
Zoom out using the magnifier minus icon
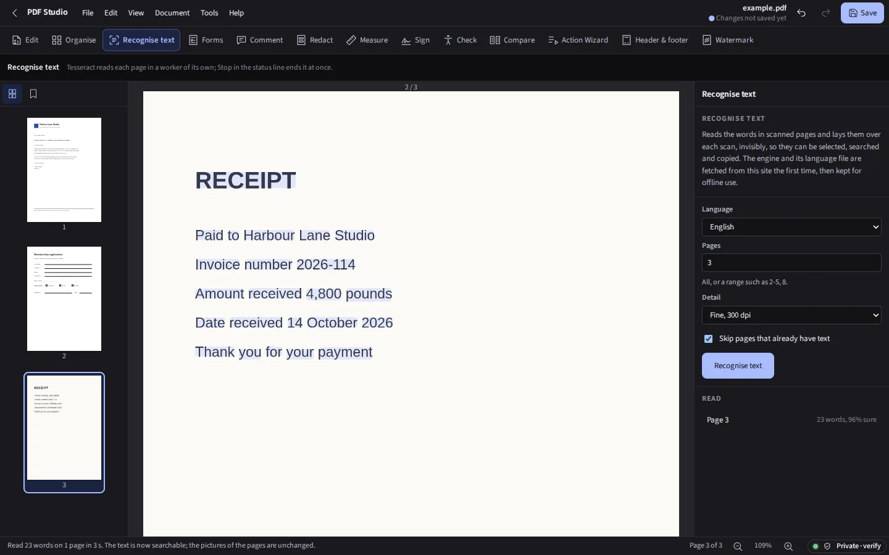click(x=738, y=546)
